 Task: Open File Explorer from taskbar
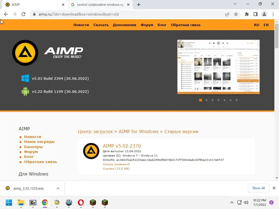[x=21, y=202]
